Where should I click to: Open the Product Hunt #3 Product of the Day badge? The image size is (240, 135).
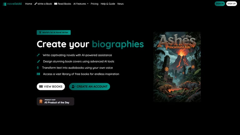(55, 101)
